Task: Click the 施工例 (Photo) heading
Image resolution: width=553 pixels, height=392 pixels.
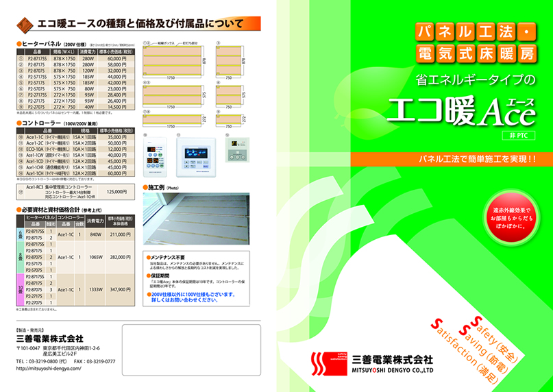Action: click(161, 188)
